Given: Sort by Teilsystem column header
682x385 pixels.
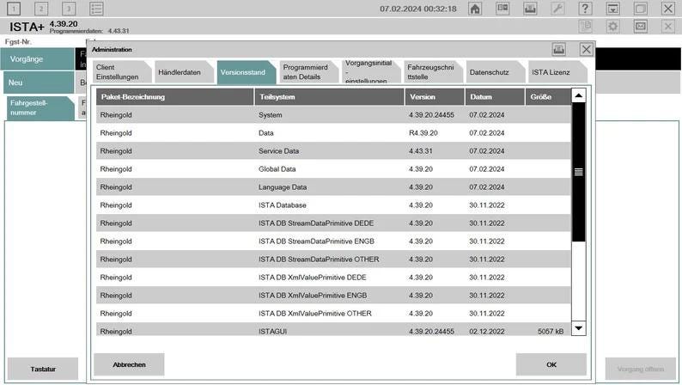Looking at the screenshot, I should (x=329, y=97).
